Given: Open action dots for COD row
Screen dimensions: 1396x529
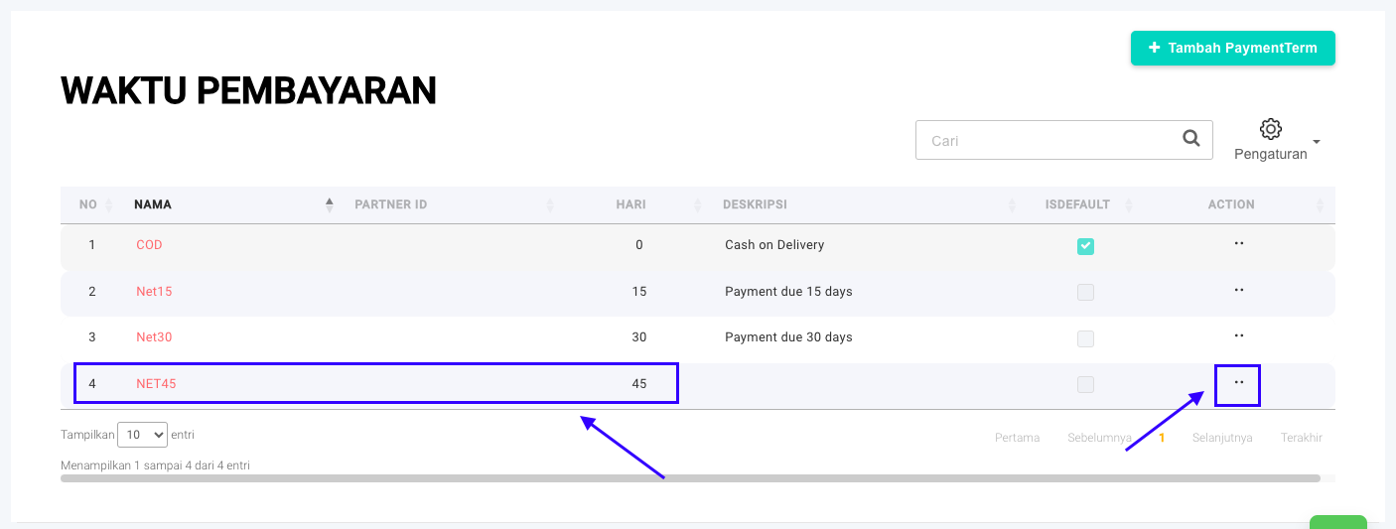Looking at the screenshot, I should tap(1238, 244).
